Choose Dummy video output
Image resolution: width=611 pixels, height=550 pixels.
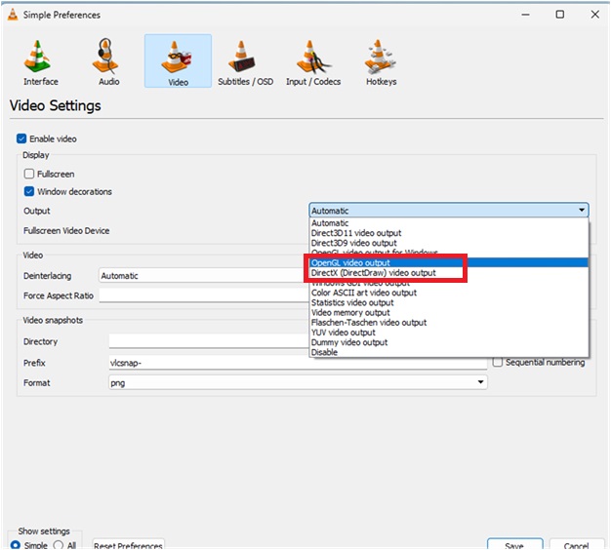(449, 342)
